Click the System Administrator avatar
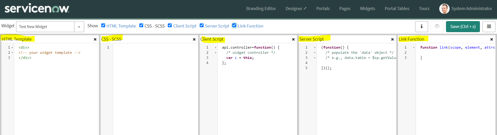Image resolution: width=497 pixels, height=135 pixels. [x=444, y=9]
